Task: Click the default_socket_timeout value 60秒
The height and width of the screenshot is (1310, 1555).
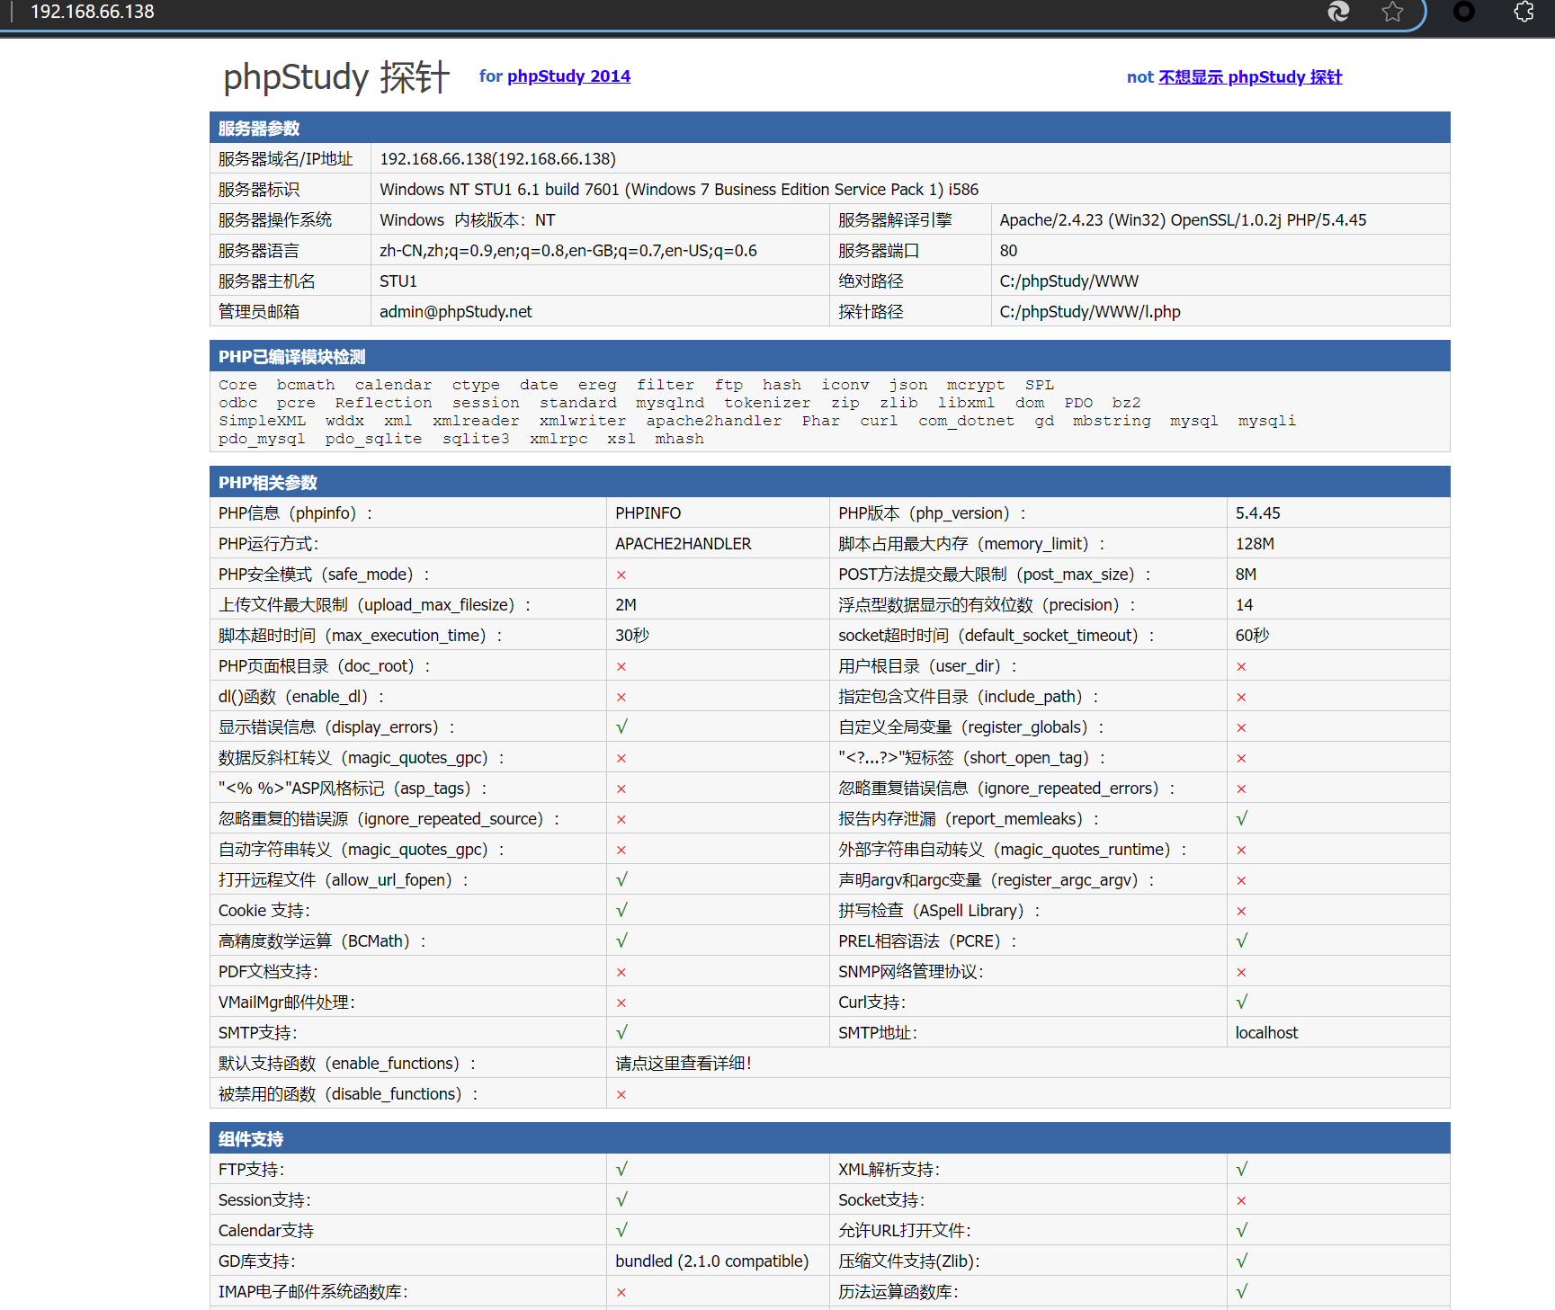Action: pyautogui.click(x=1252, y=636)
